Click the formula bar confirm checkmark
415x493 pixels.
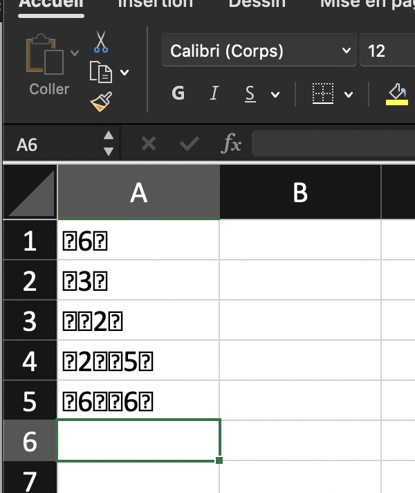tap(189, 144)
